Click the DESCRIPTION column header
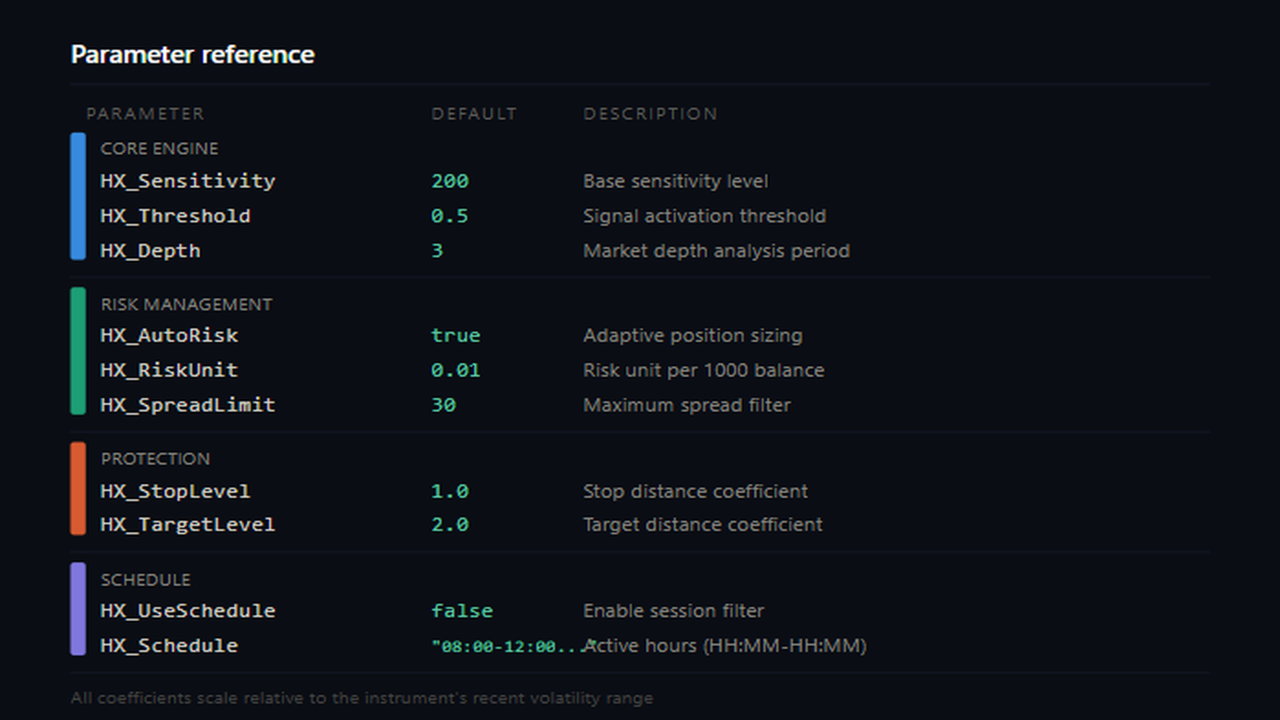The height and width of the screenshot is (720, 1280). [x=650, y=114]
